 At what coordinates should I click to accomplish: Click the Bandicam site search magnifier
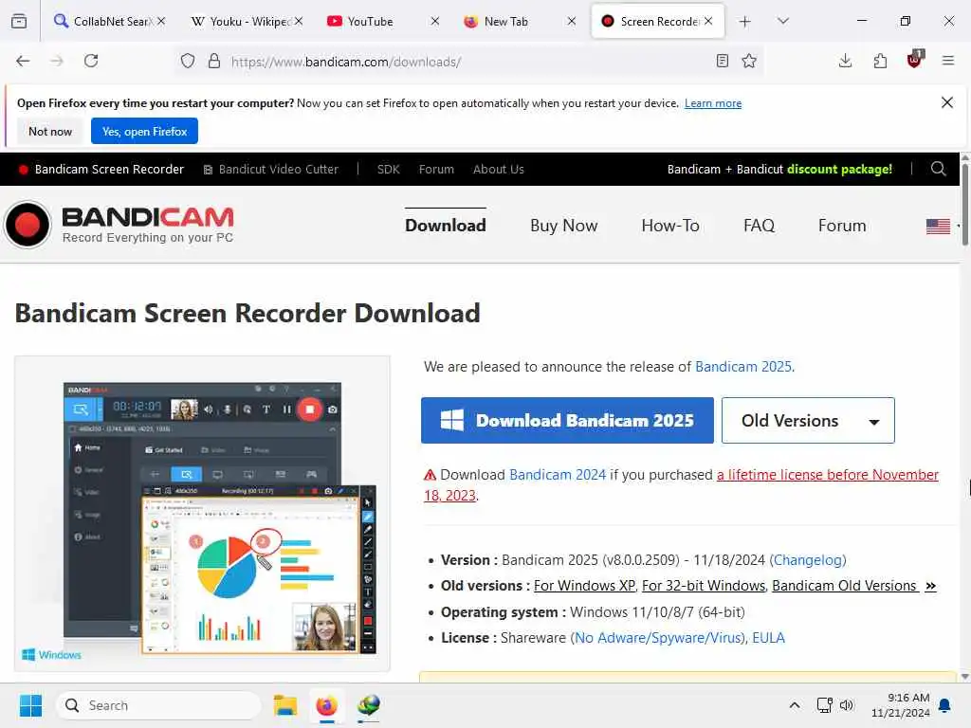(x=938, y=169)
